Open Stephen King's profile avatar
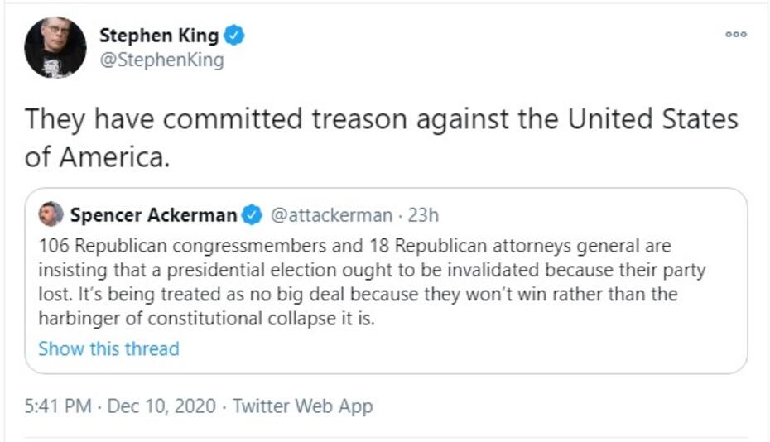The image size is (770, 442). [x=55, y=47]
